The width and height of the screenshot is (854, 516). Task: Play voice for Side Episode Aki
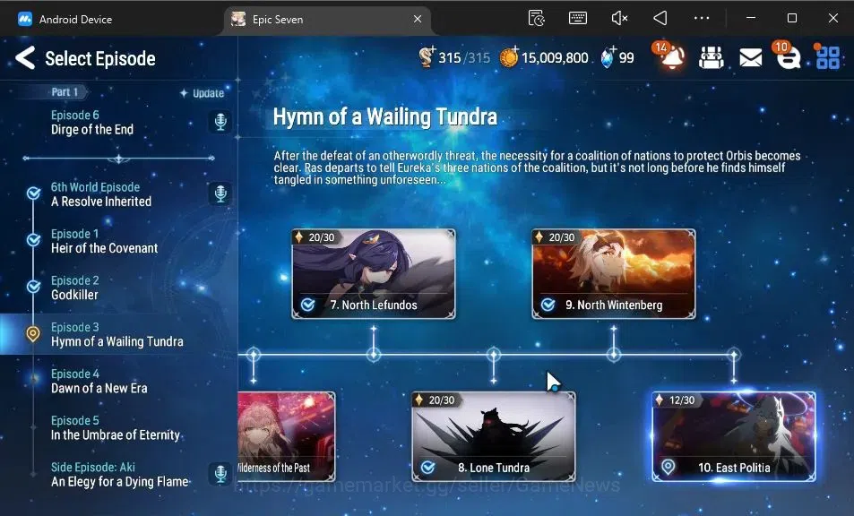tap(220, 474)
